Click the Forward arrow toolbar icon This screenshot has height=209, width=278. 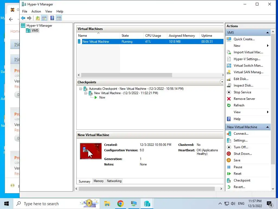[x=29, y=18]
